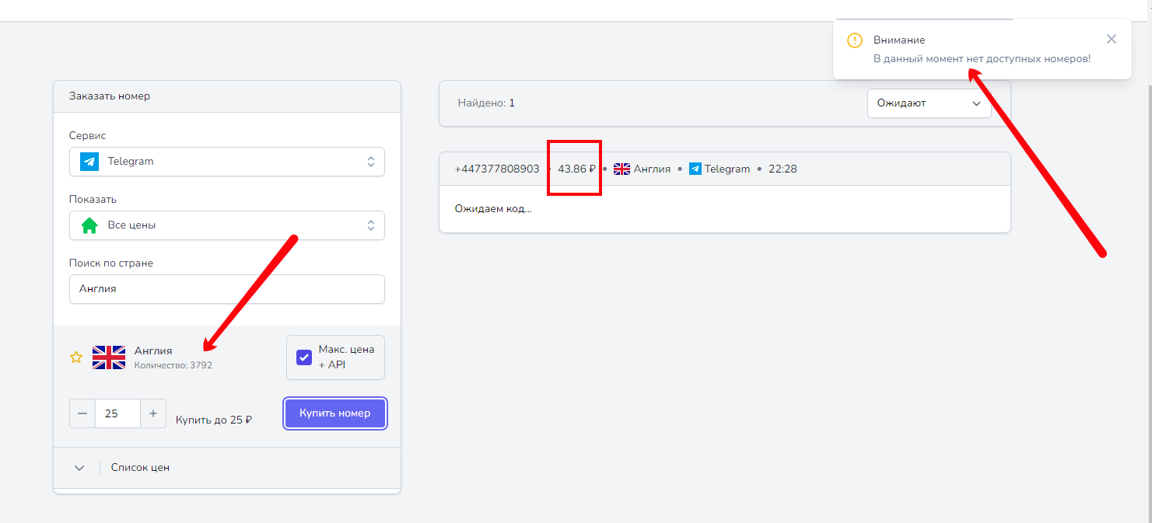Open the Ожидают status filter dropdown
Viewport: 1152px width, 523px height.
click(929, 103)
